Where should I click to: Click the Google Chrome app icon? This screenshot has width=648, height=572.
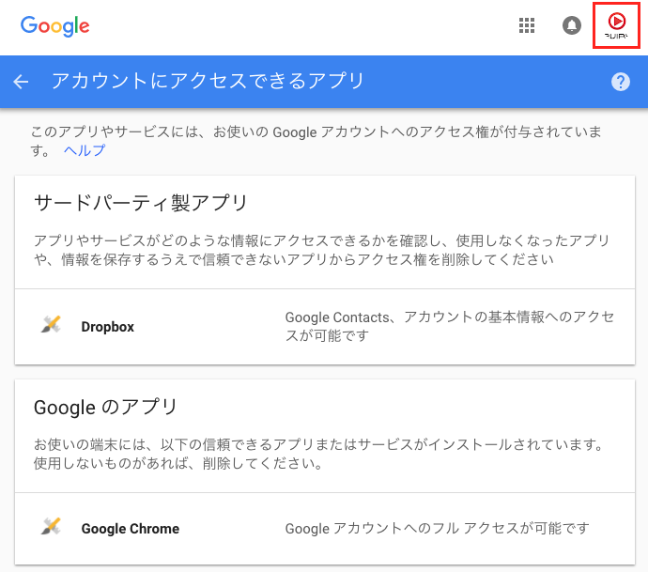pos(51,528)
